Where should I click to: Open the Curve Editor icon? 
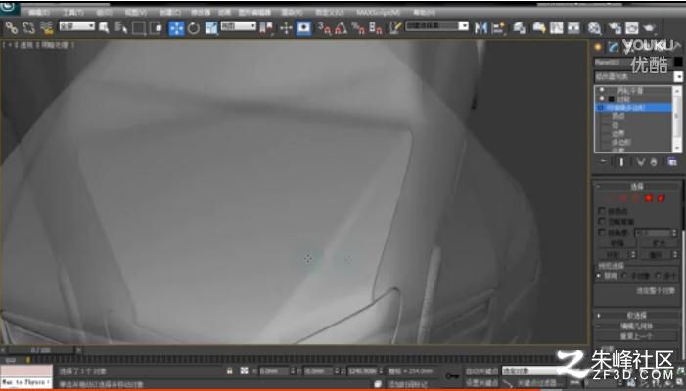point(557,28)
